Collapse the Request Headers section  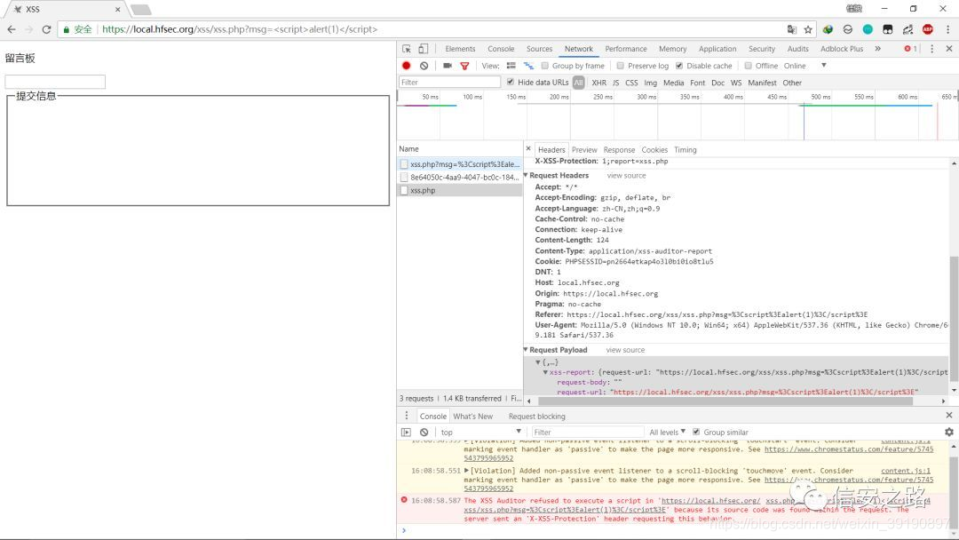click(526, 176)
